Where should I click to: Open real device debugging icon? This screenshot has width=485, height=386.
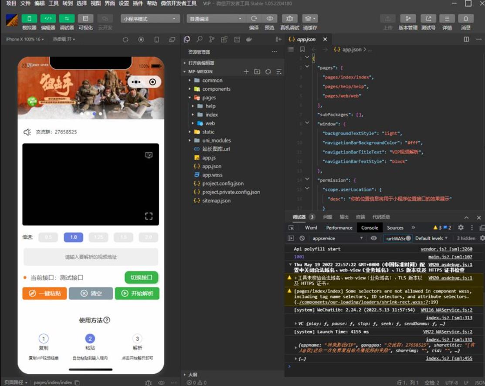pyautogui.click(x=290, y=19)
